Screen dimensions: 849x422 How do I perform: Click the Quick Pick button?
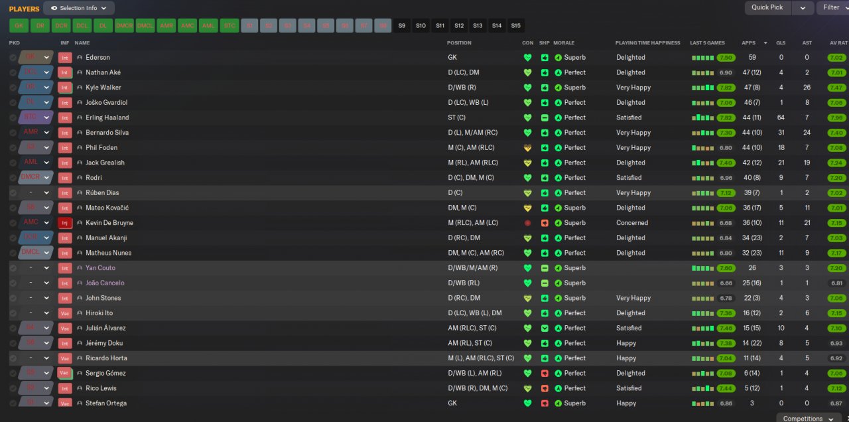[x=768, y=7]
